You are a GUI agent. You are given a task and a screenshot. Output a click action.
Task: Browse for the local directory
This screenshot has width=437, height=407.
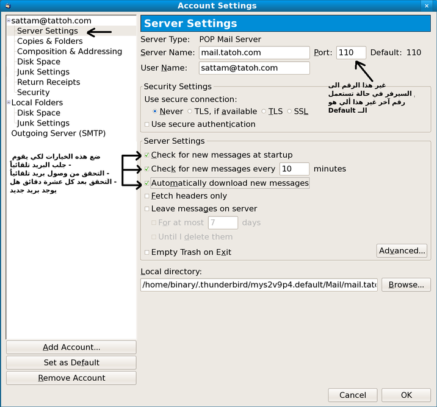(x=406, y=285)
